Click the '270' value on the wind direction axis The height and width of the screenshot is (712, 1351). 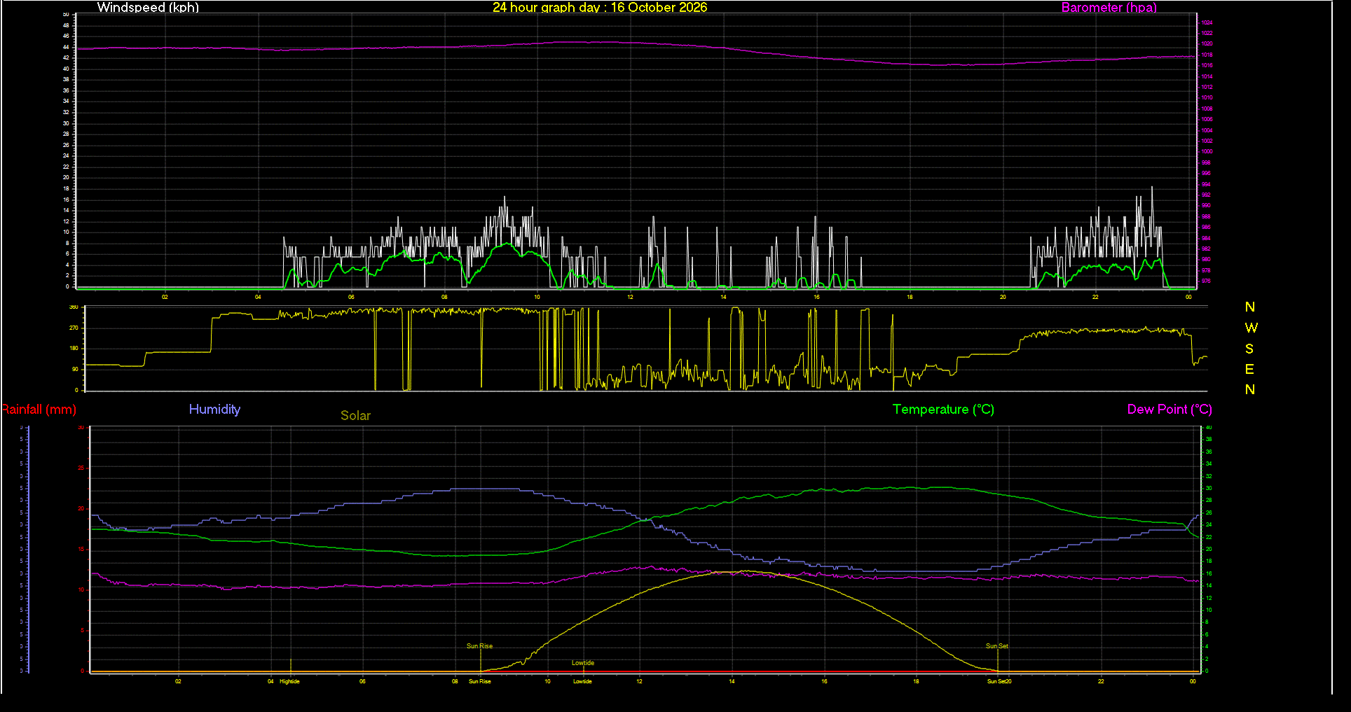74,328
